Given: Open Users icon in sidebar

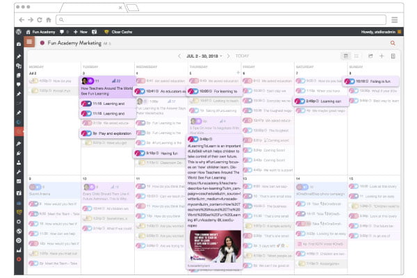Looking at the screenshot, I should point(19,163).
